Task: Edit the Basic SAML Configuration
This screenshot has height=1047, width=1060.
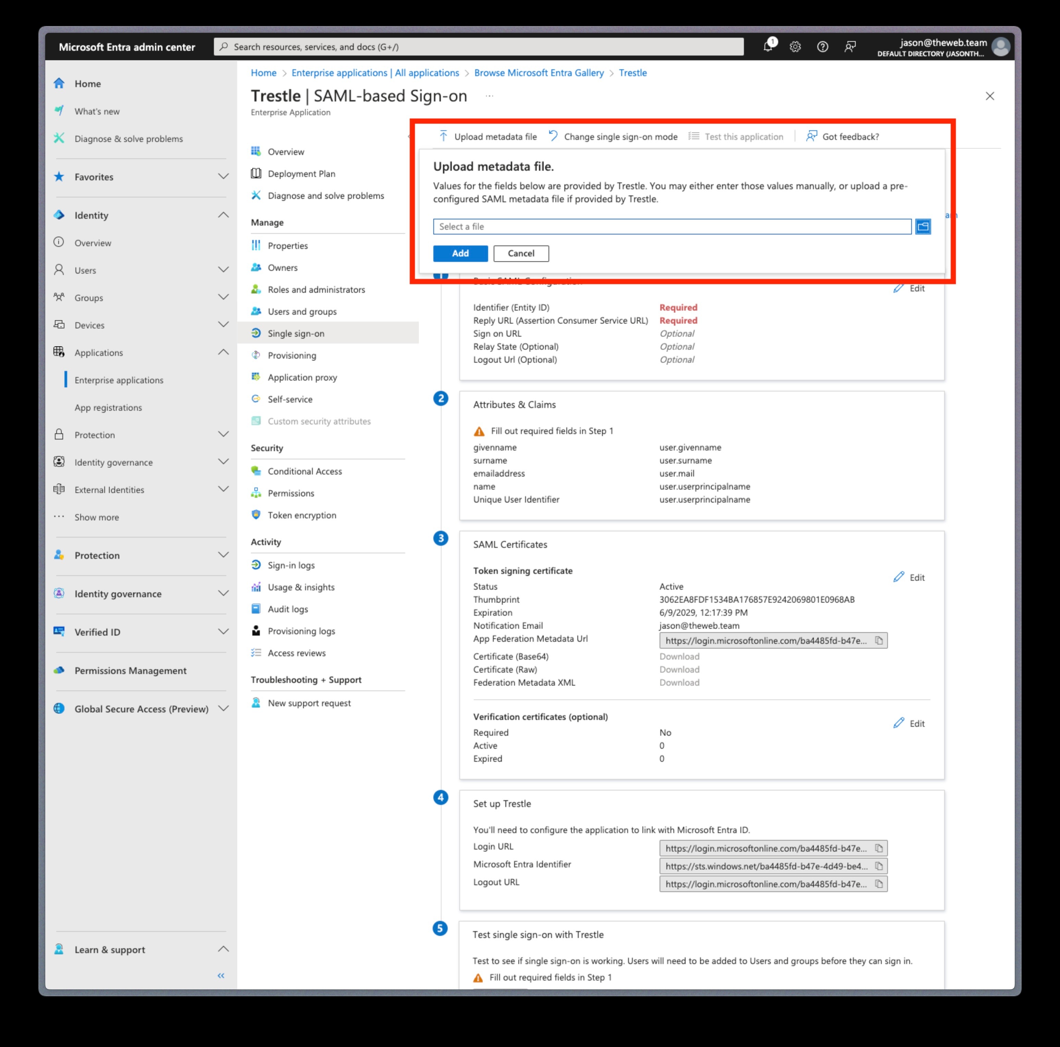Action: tap(909, 289)
